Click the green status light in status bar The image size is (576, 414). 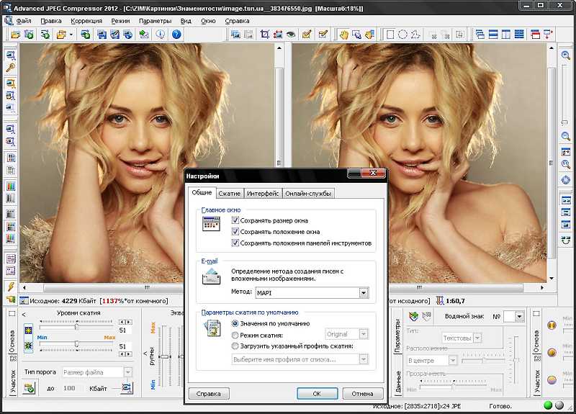pyautogui.click(x=548, y=405)
